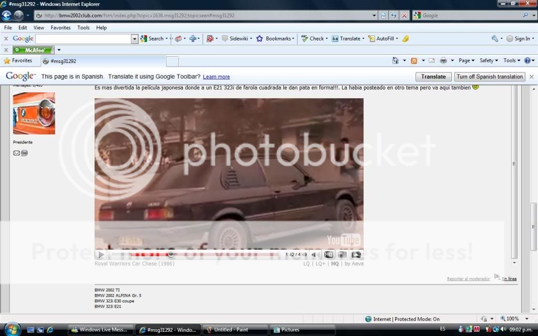538x336 pixels.
Task: Open the View menu
Action: [x=39, y=28]
